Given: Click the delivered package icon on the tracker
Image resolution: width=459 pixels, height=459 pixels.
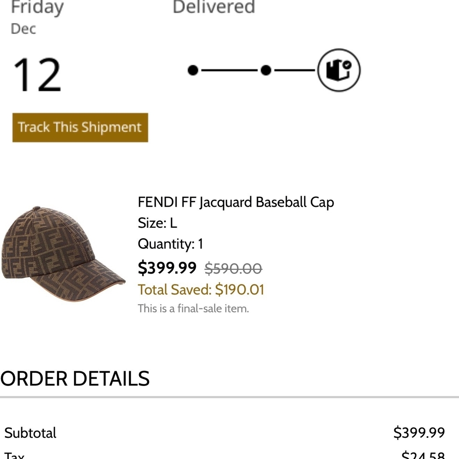Looking at the screenshot, I should 338,70.
